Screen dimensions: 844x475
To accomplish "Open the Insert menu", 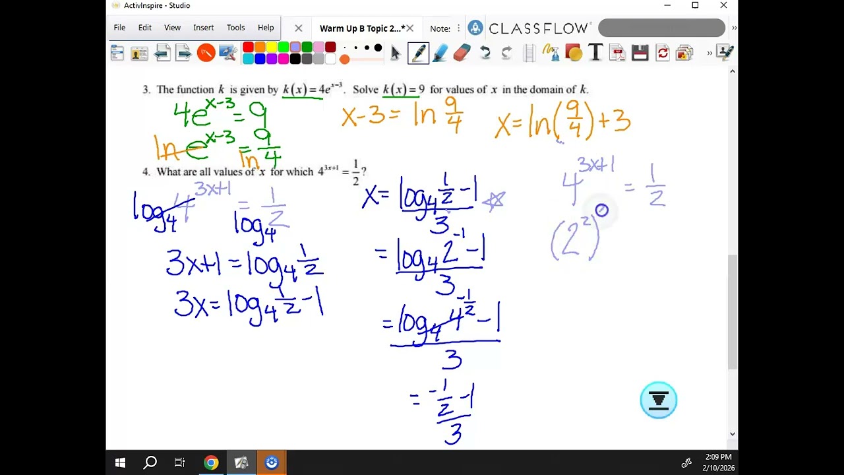I will (203, 28).
